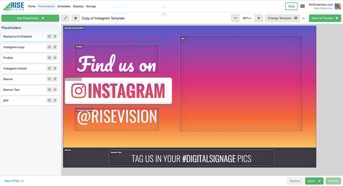Viewport: 343px width, 186px height.
Task: Open the apps grid icon
Action: pyautogui.click(x=302, y=6)
